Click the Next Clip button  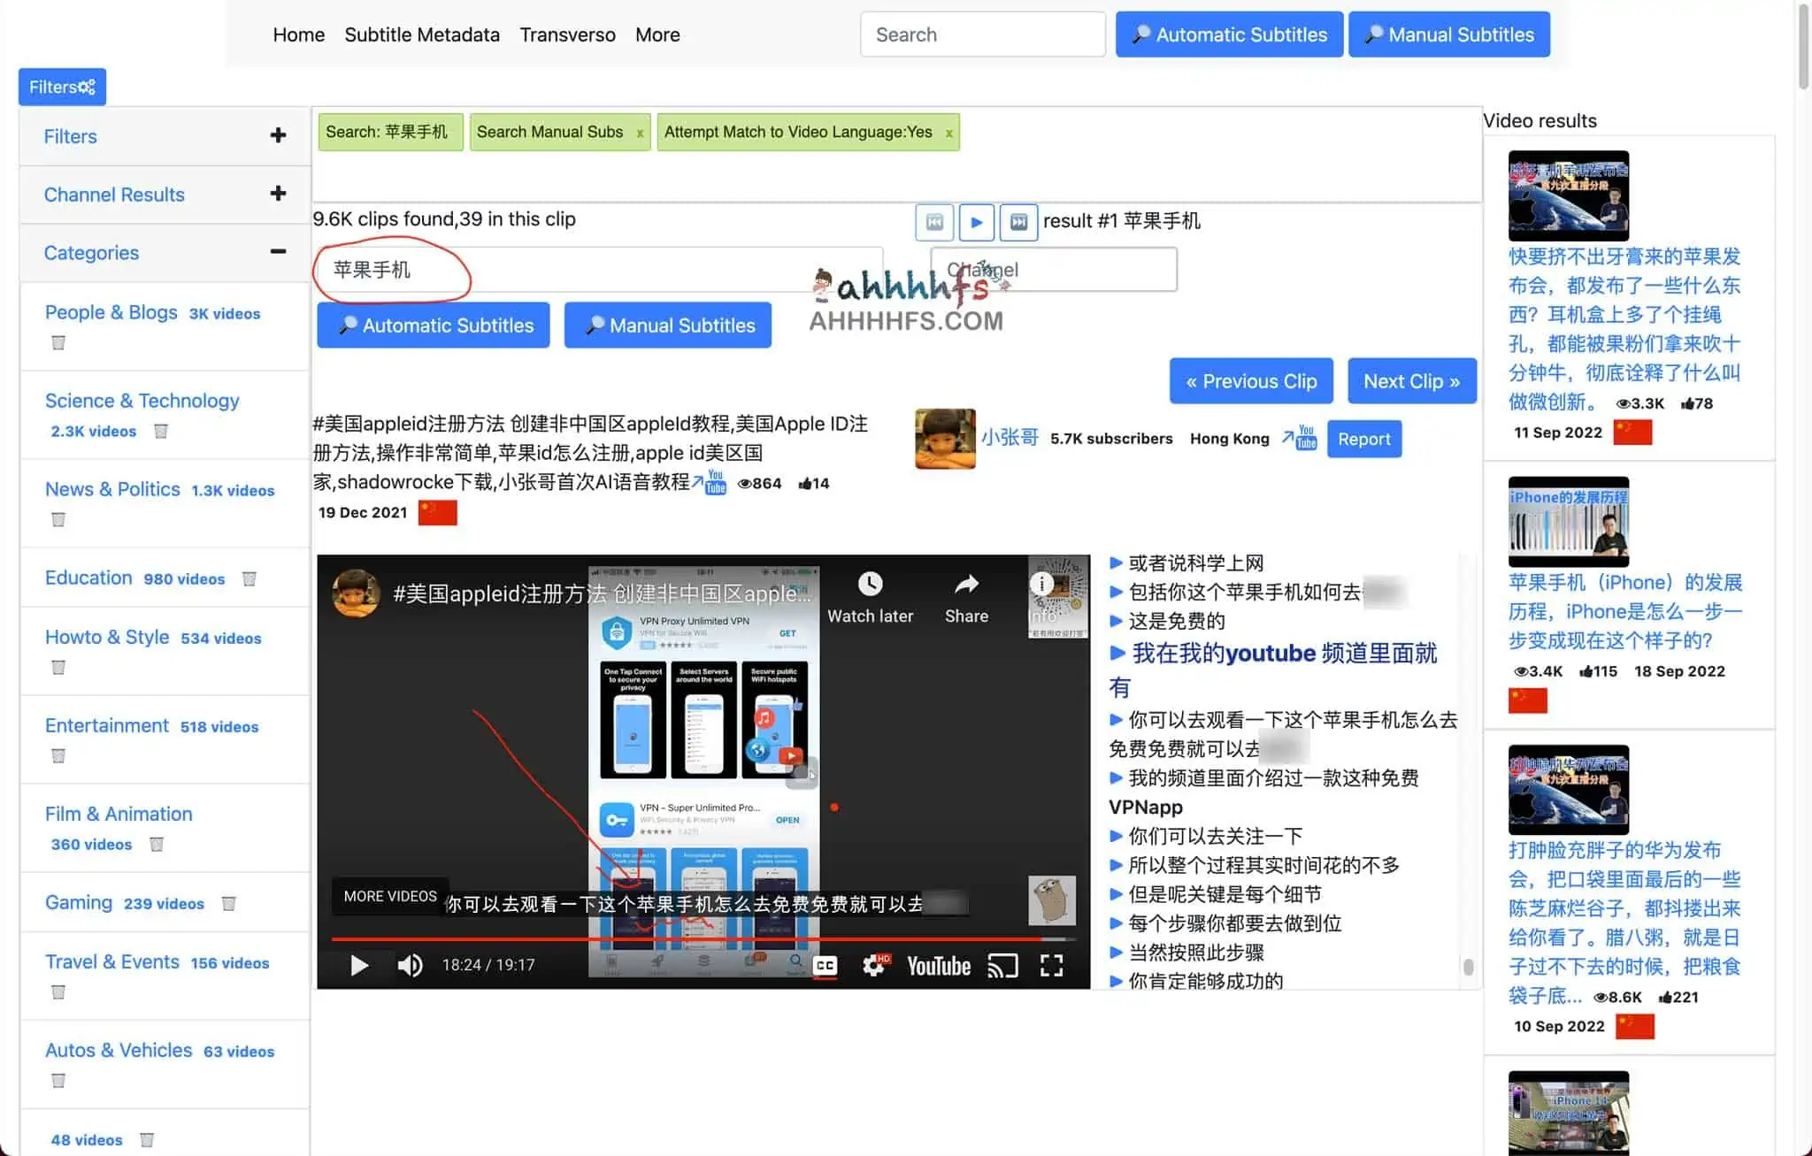(1412, 381)
